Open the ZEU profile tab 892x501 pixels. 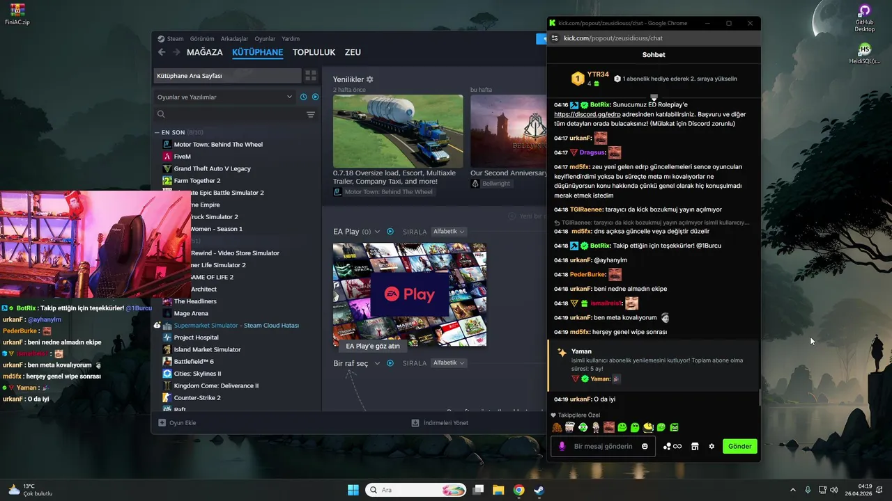(353, 52)
